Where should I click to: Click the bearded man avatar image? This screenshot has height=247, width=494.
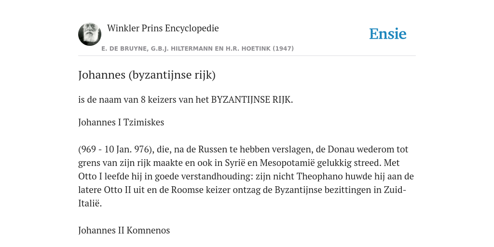pos(90,34)
